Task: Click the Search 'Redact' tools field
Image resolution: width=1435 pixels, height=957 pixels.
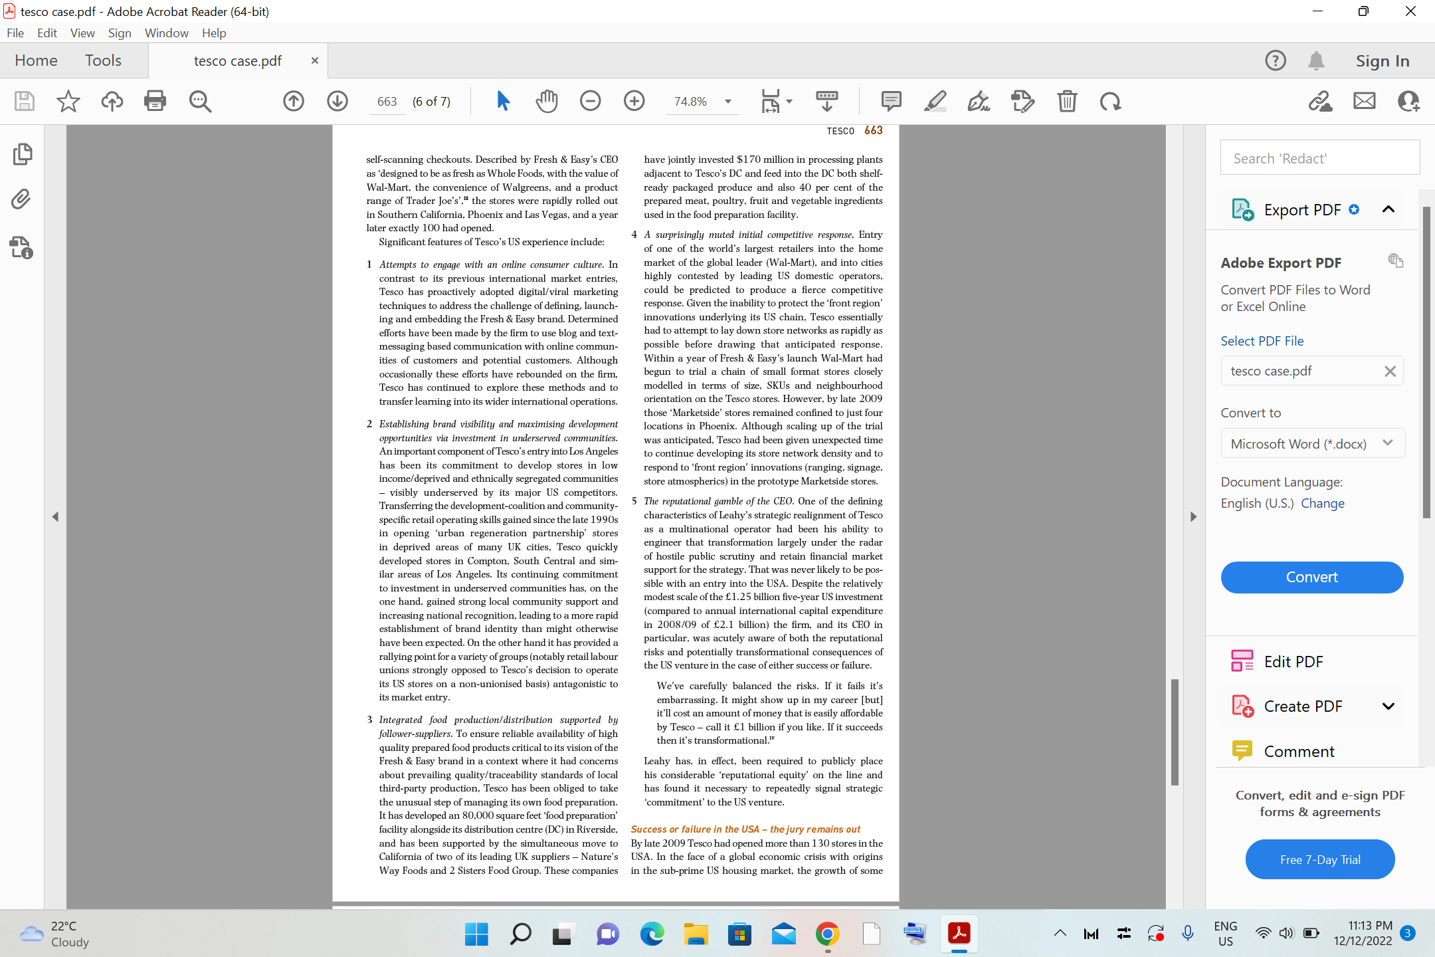Action: pos(1319,158)
